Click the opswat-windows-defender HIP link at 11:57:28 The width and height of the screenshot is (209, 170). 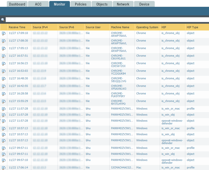coord(171,122)
